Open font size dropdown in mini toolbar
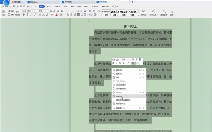The width and height of the screenshot is (212, 132). pos(130,59)
